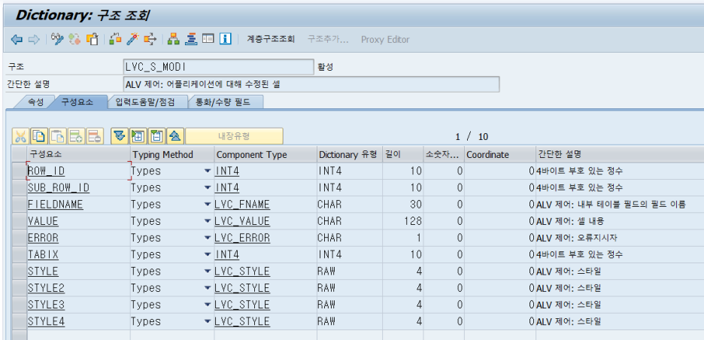704x340 pixels.
Task: Click the STYLE2 component cell
Action: coord(78,288)
